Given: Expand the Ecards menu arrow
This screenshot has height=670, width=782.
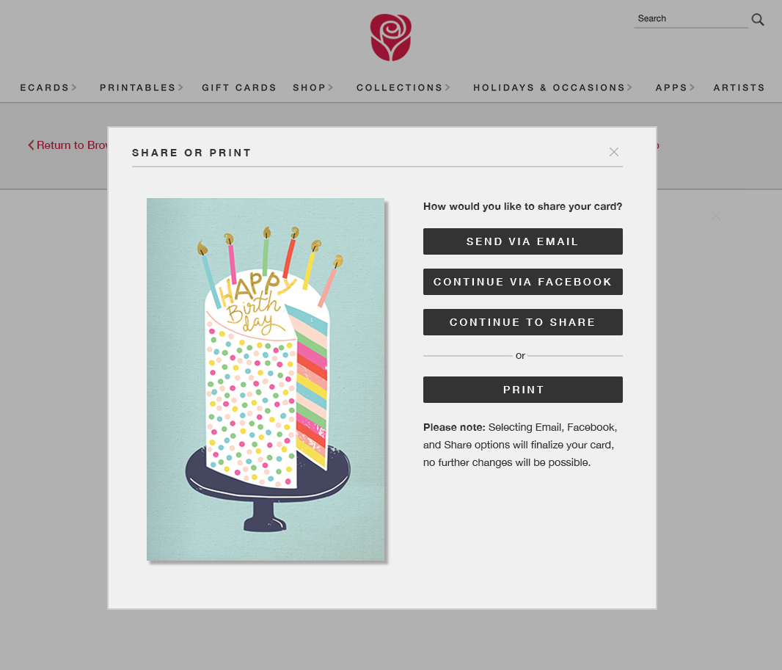Looking at the screenshot, I should 74,88.
